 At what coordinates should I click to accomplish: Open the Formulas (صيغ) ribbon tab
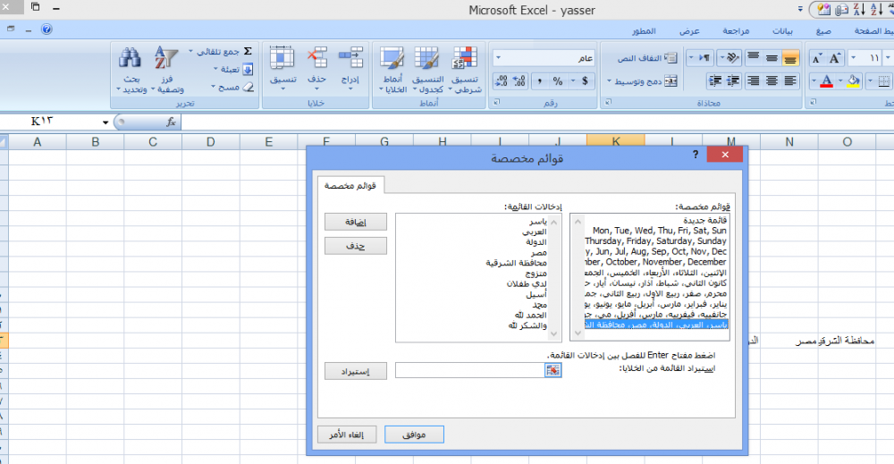(x=823, y=30)
